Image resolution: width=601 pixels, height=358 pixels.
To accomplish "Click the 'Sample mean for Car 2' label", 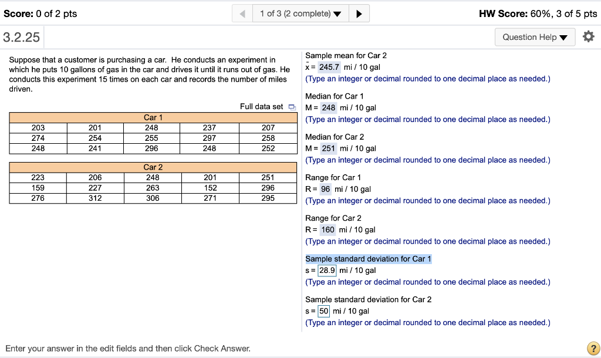I will point(346,56).
